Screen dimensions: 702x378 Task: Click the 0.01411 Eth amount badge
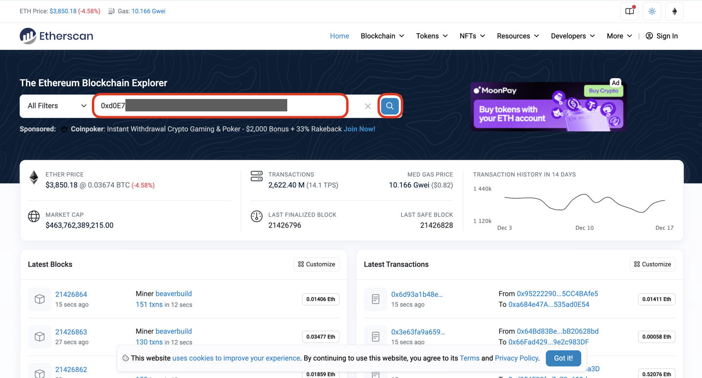click(657, 299)
